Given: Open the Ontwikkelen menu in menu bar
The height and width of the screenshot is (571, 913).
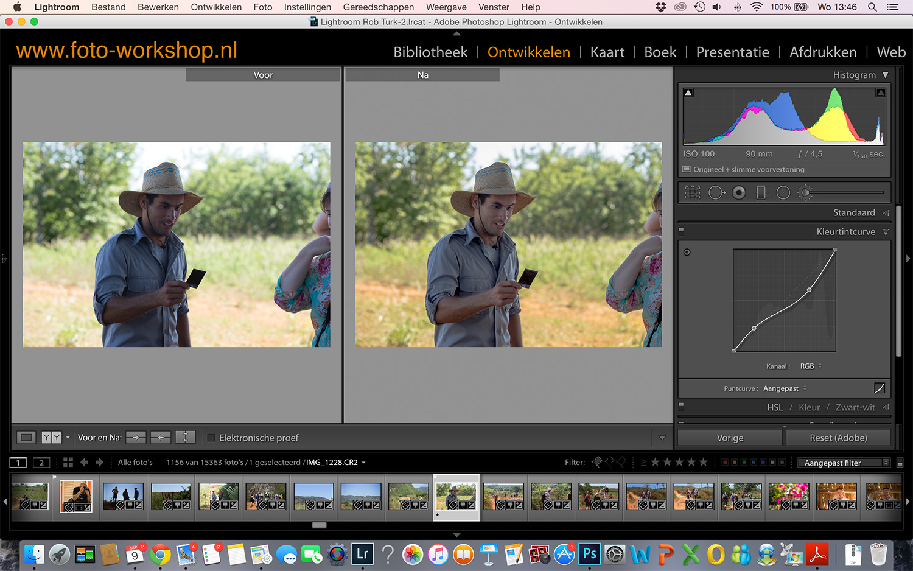Looking at the screenshot, I should pos(216,7).
